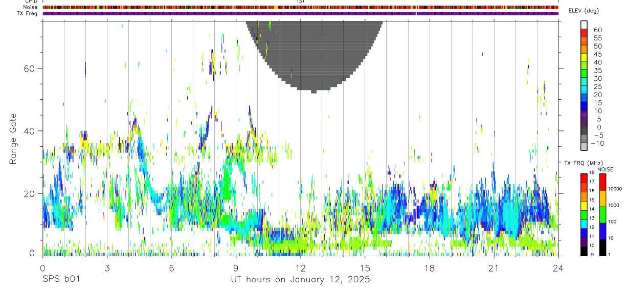628x290 pixels.
Task: Click the 3 tick label on UT hours axis
Action: pyautogui.click(x=107, y=268)
